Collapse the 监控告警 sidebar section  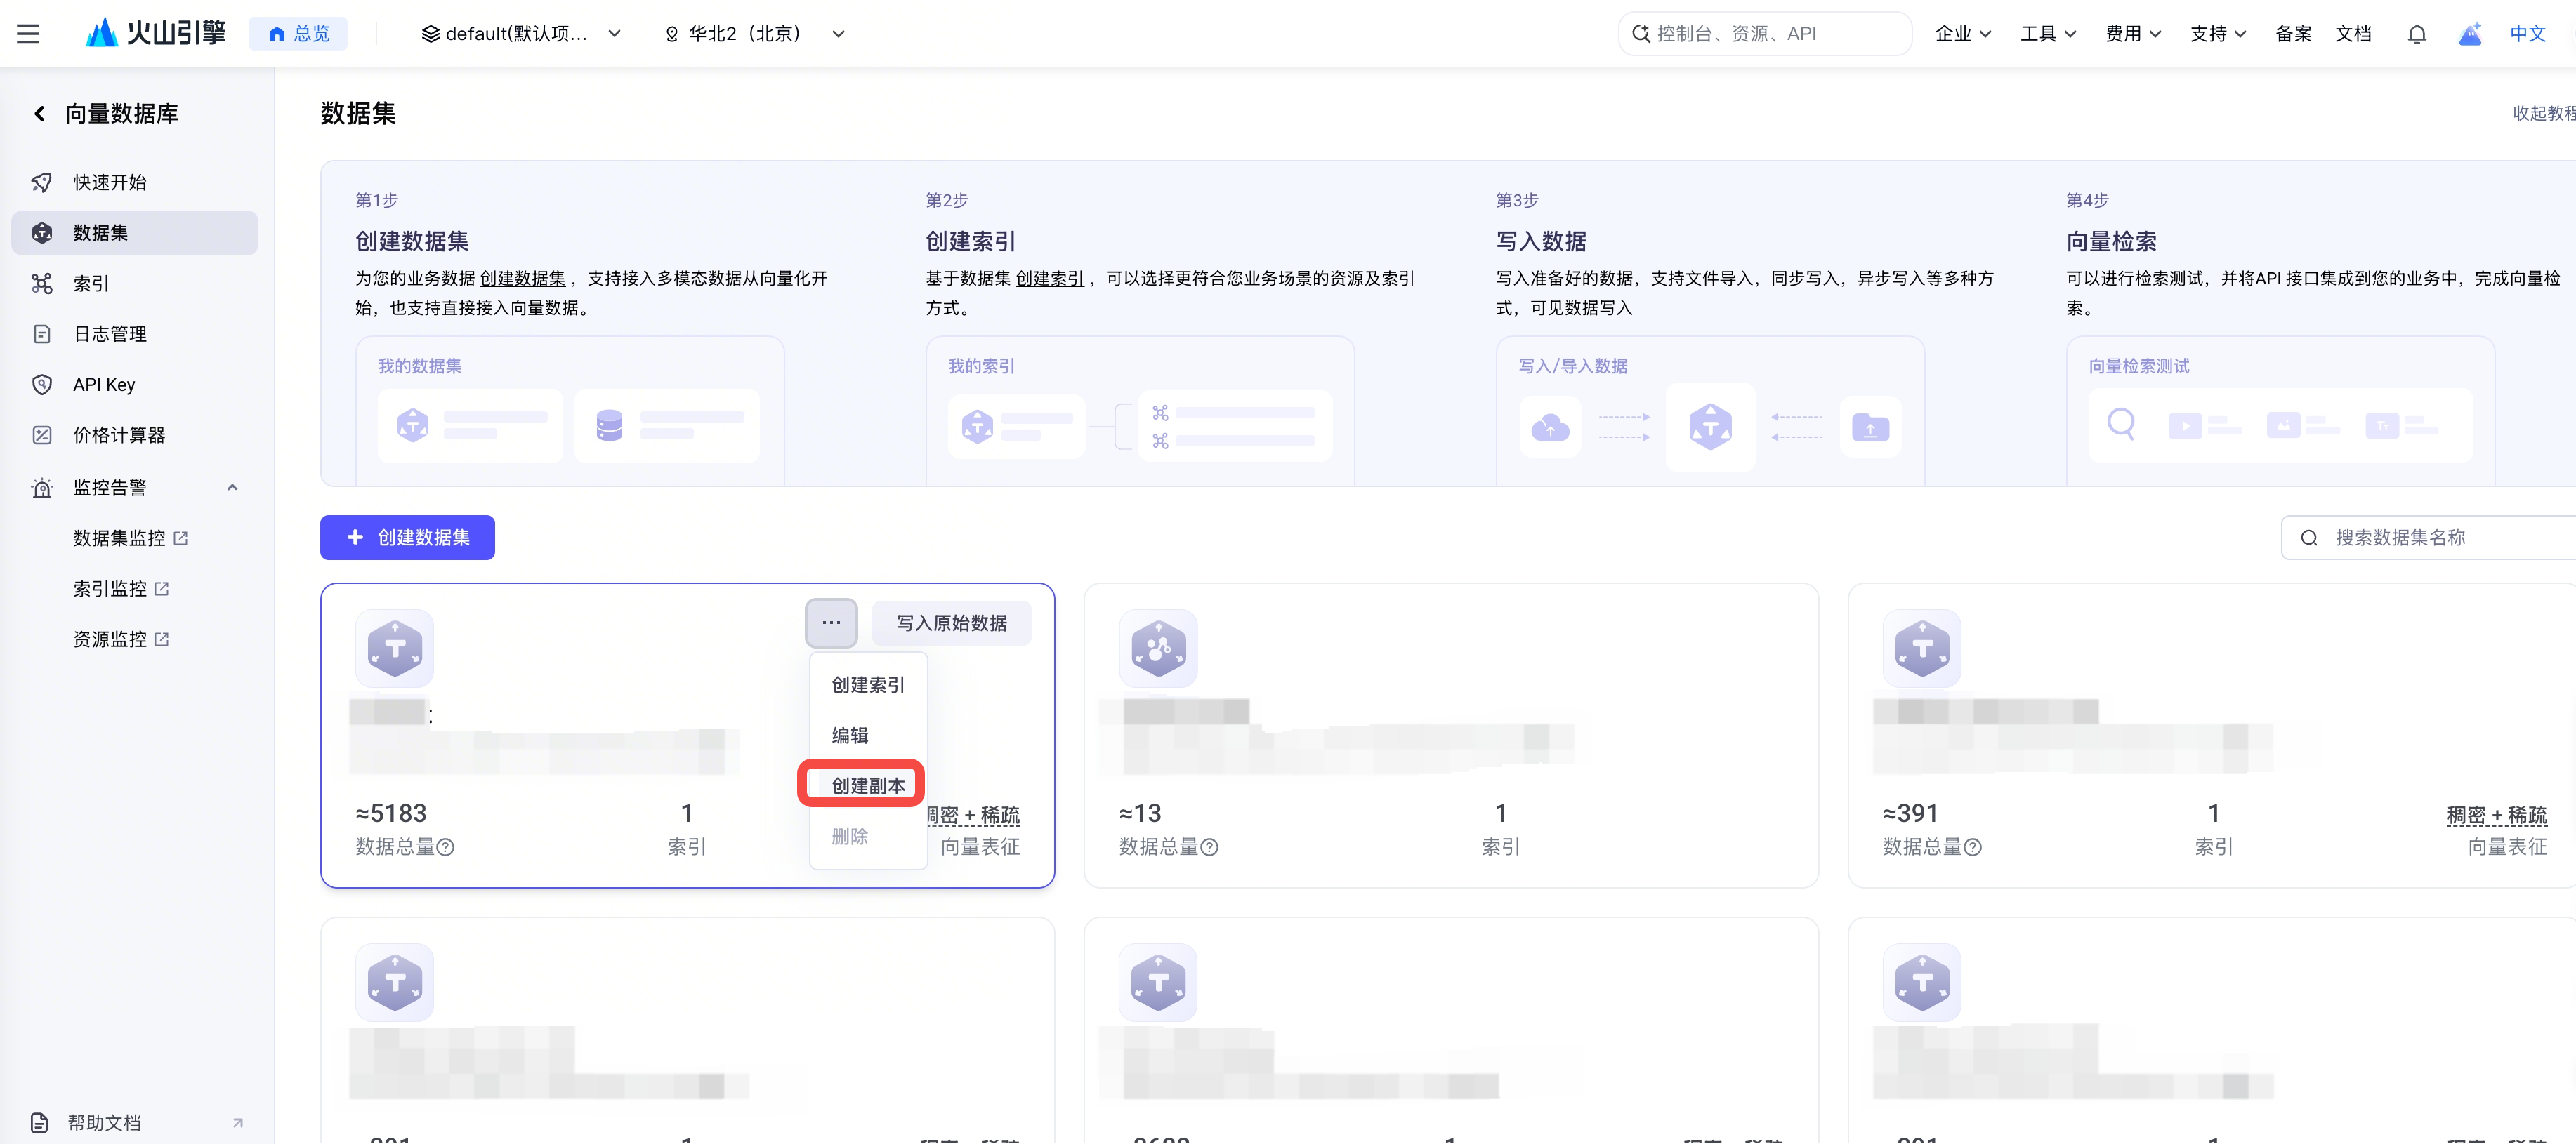coord(232,488)
